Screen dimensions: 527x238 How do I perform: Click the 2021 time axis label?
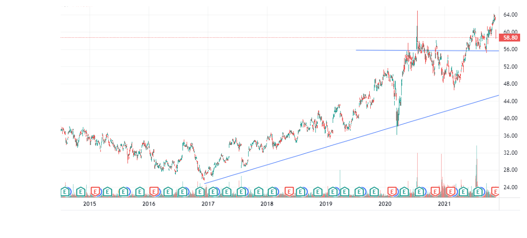tap(444, 204)
